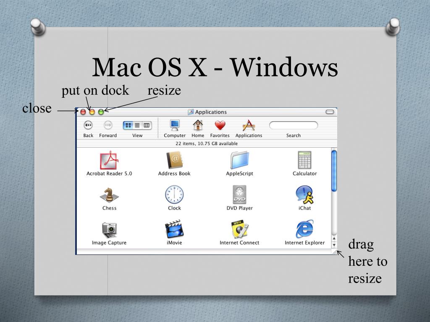Click the blue vertical scrollbar thumb
The image size is (430, 322).
[334, 171]
